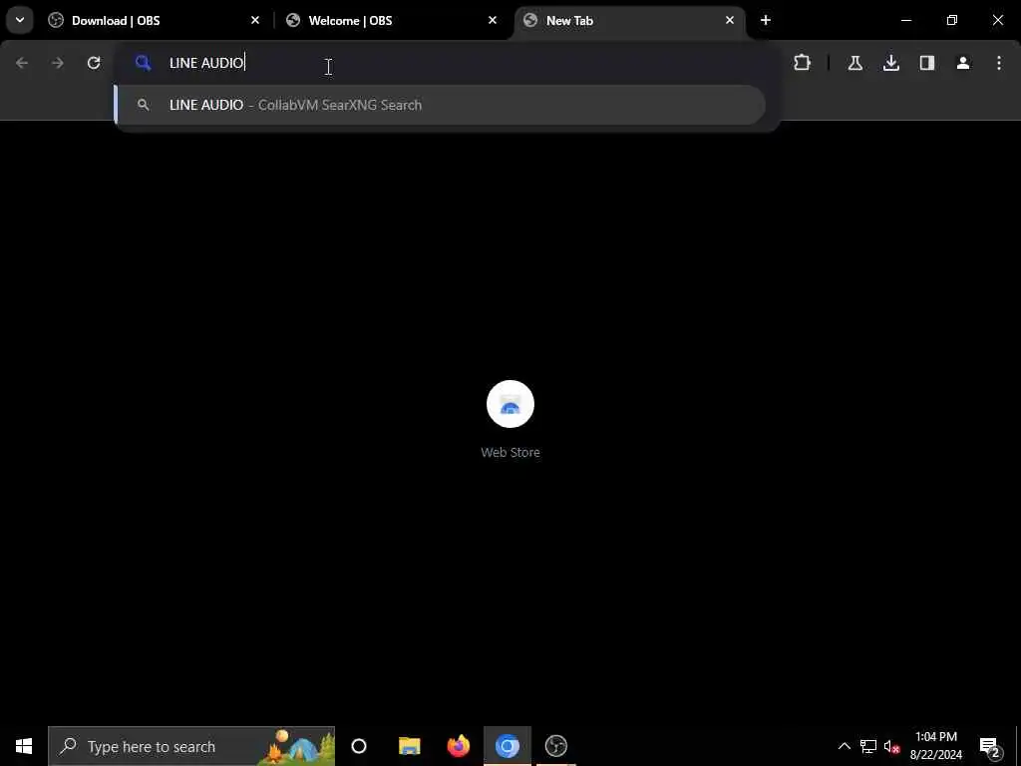Go back with the back arrow
The image size is (1021, 766).
click(22, 63)
